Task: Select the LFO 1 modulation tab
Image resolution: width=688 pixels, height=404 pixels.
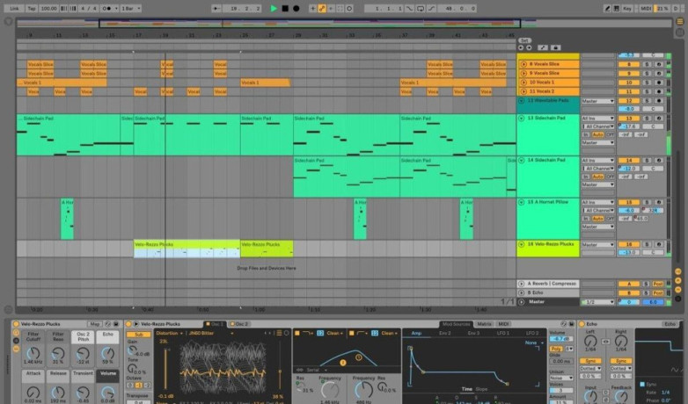Action: [x=503, y=333]
